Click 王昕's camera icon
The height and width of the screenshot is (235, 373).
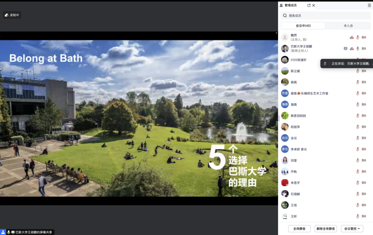364,216
